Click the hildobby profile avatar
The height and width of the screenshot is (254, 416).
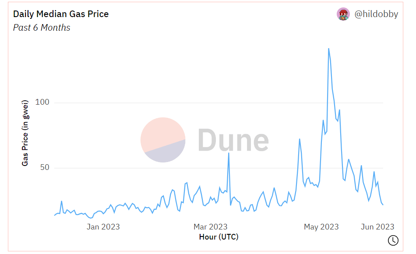[x=343, y=14]
